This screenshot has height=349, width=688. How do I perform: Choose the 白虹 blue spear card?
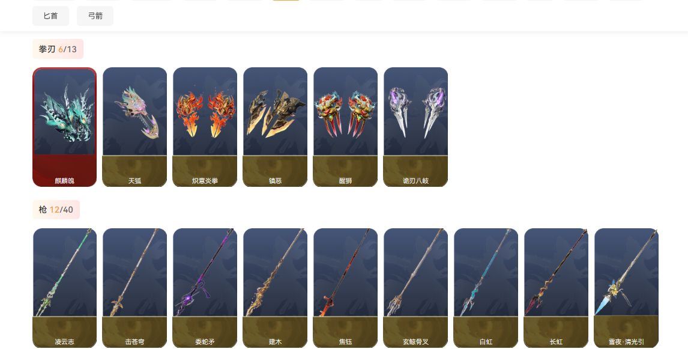point(486,288)
